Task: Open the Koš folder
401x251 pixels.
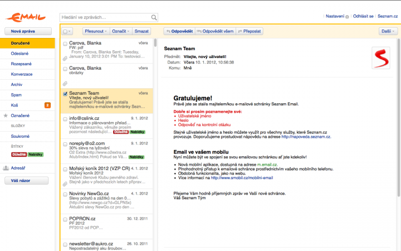Action: pos(27,105)
